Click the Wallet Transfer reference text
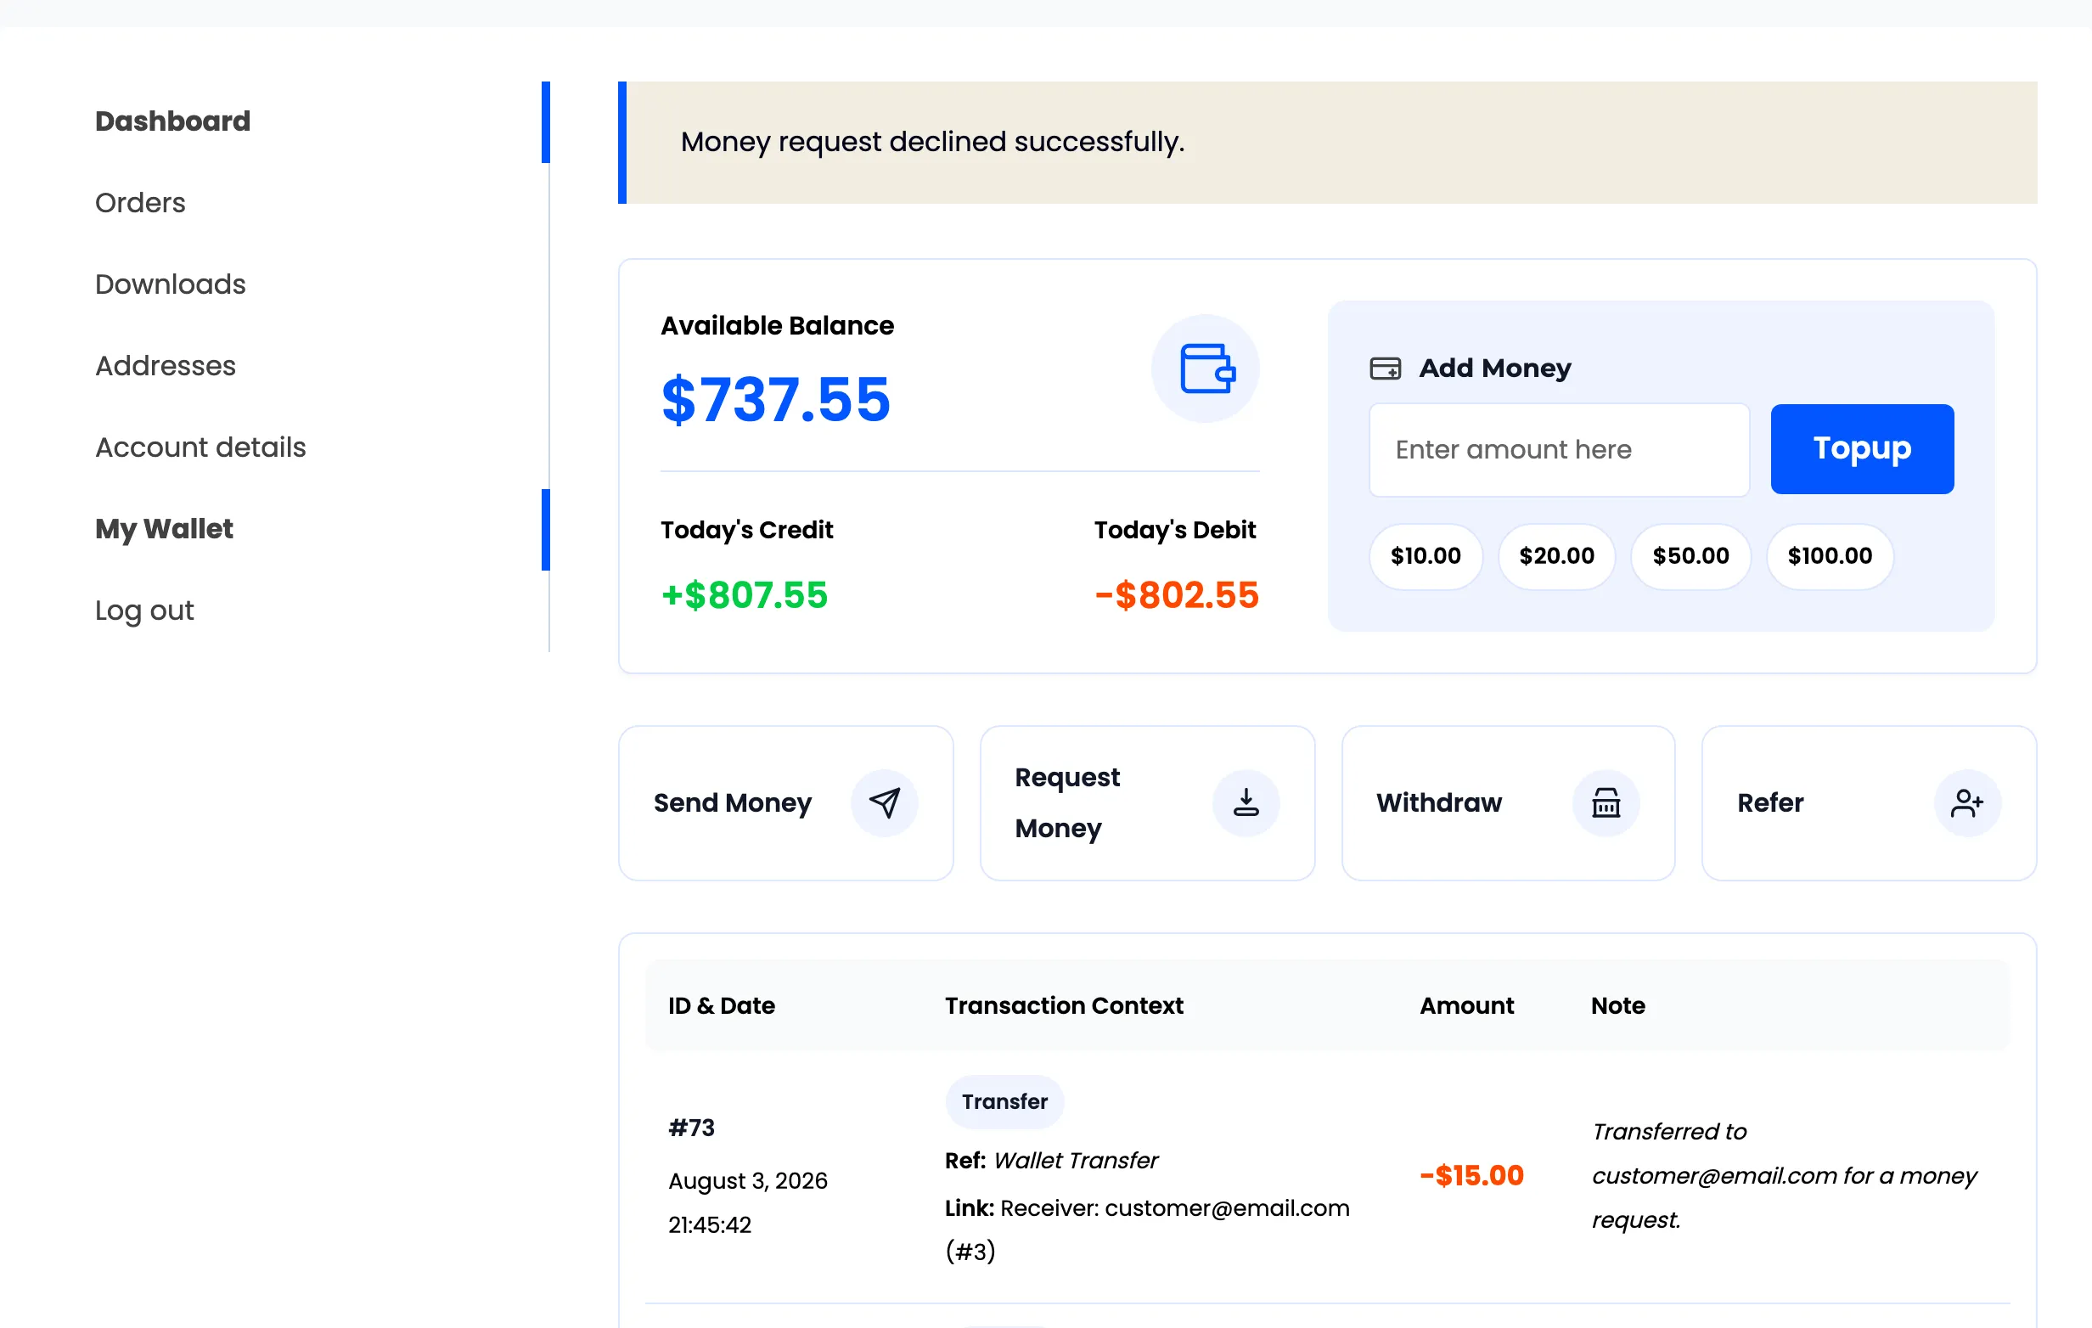Screen dimensions: 2092x1328 1076,1160
